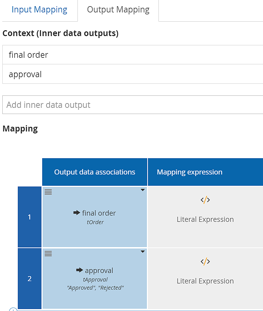Open the Literal Expression label in row 2
The width and height of the screenshot is (263, 311).
coord(205,281)
